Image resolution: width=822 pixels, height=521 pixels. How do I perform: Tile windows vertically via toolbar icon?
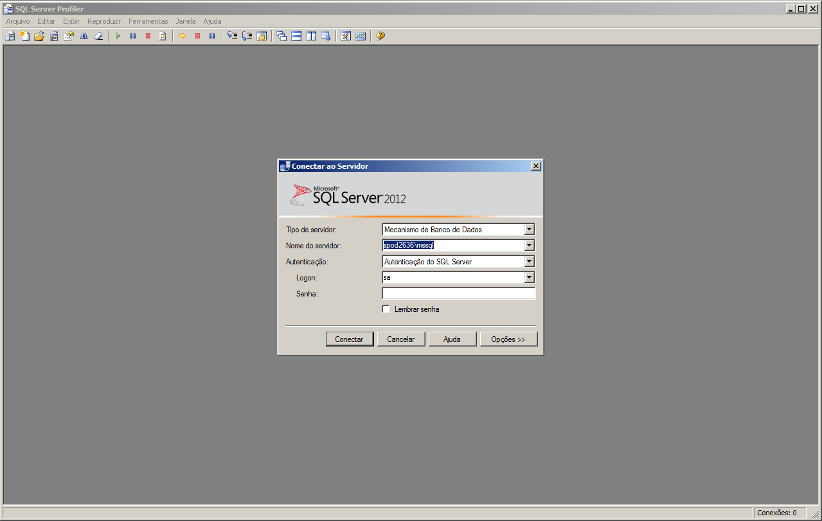(311, 36)
